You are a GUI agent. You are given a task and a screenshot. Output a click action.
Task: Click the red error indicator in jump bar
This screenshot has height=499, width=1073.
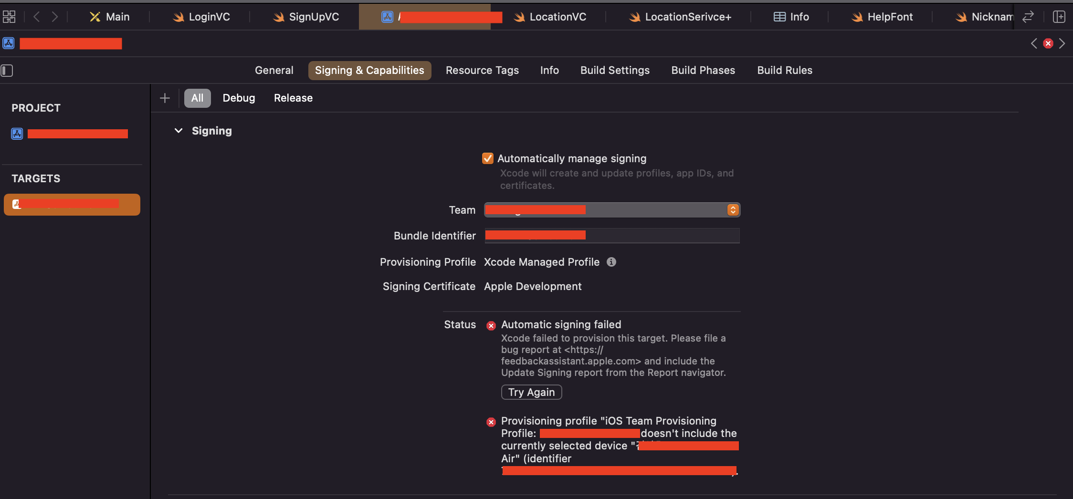tap(1048, 43)
